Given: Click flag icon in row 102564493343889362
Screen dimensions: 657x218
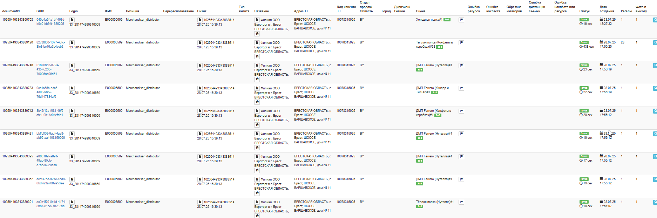Looking at the screenshot, I should coord(461,179).
